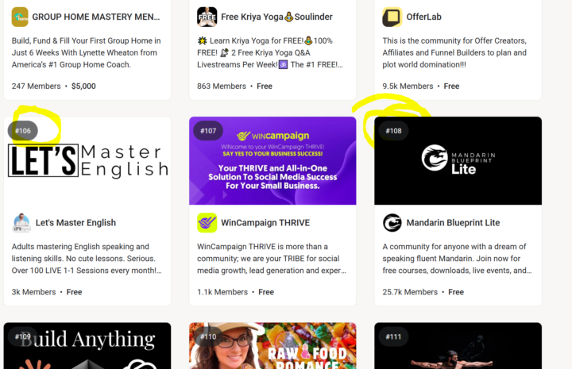Image resolution: width=572 pixels, height=369 pixels.
Task: Click '3k Members' on Let's Master English card
Action: point(33,292)
